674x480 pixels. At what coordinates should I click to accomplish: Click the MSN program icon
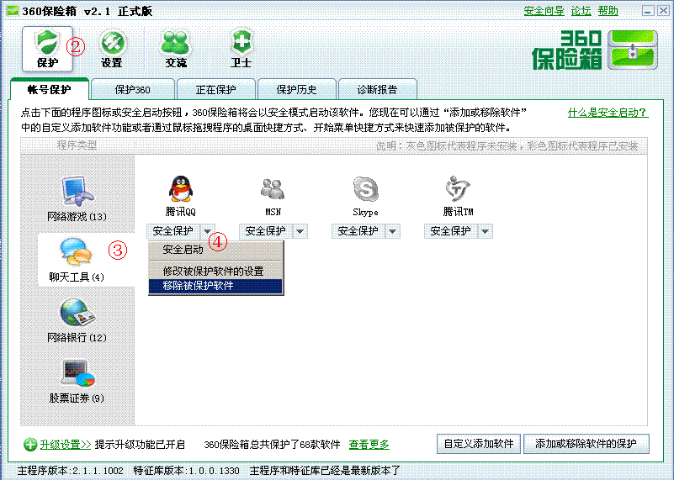click(x=273, y=189)
